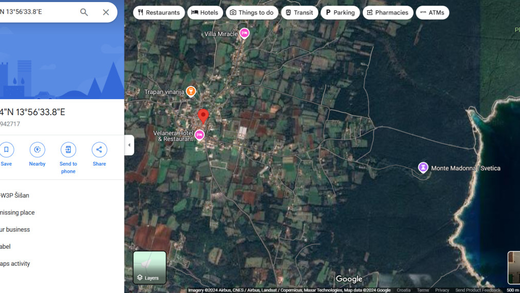Open Velanera Hotel & Restaurant marker
520x293 pixels.
pos(200,135)
